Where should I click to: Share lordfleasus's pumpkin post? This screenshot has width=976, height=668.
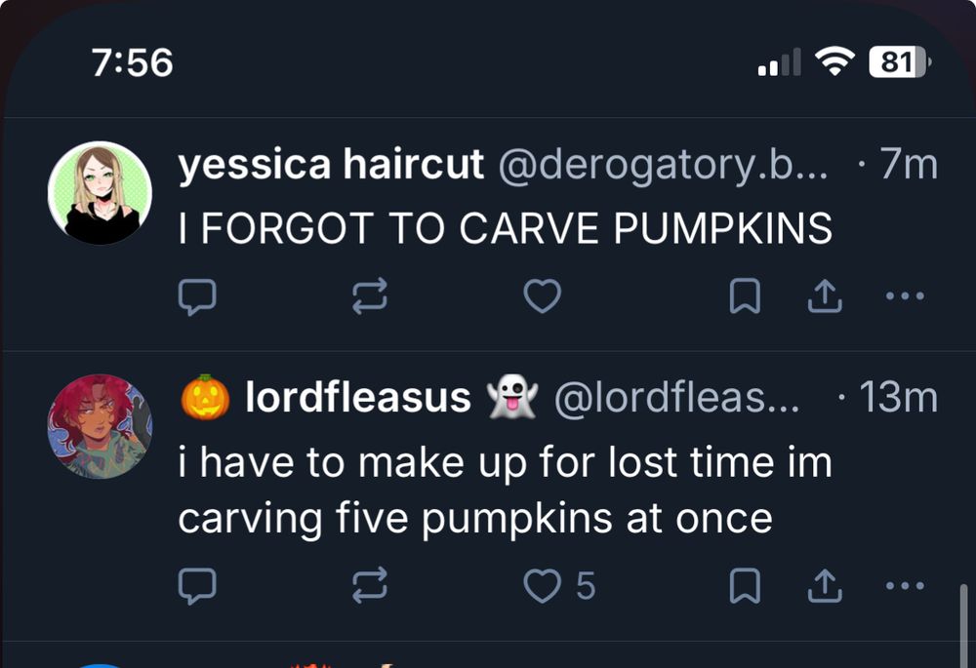[x=825, y=586]
